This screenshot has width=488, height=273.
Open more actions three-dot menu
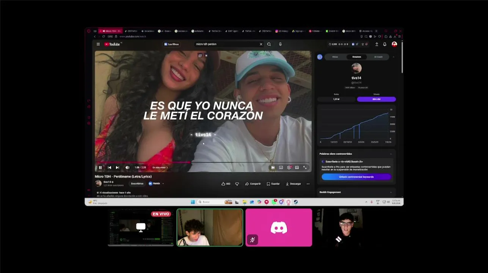tap(308, 184)
